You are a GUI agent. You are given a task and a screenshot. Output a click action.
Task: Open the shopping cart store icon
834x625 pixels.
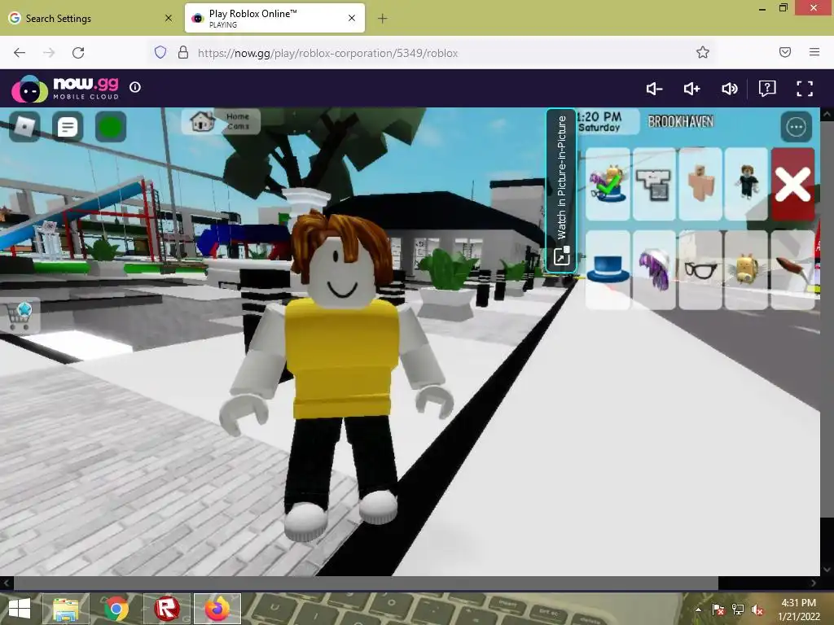point(20,316)
